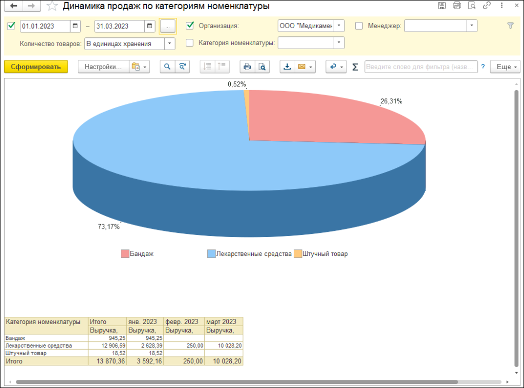Click the find magnifier icon
The height and width of the screenshot is (388, 524).
(167, 67)
